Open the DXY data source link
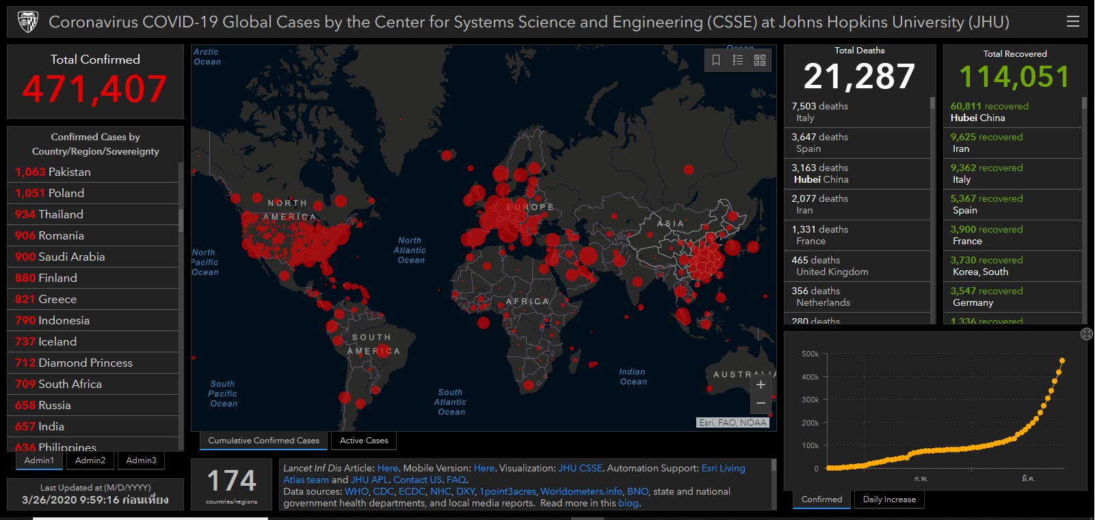This screenshot has width=1095, height=520. coord(466,491)
